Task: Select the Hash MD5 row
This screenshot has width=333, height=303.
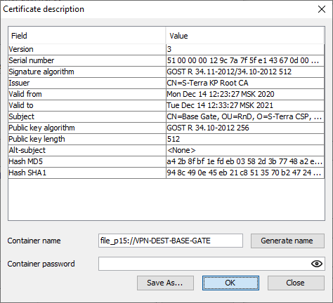Action: pos(166,161)
